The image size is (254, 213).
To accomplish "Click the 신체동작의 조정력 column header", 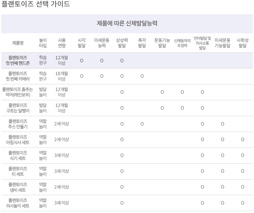I will point(182,43).
